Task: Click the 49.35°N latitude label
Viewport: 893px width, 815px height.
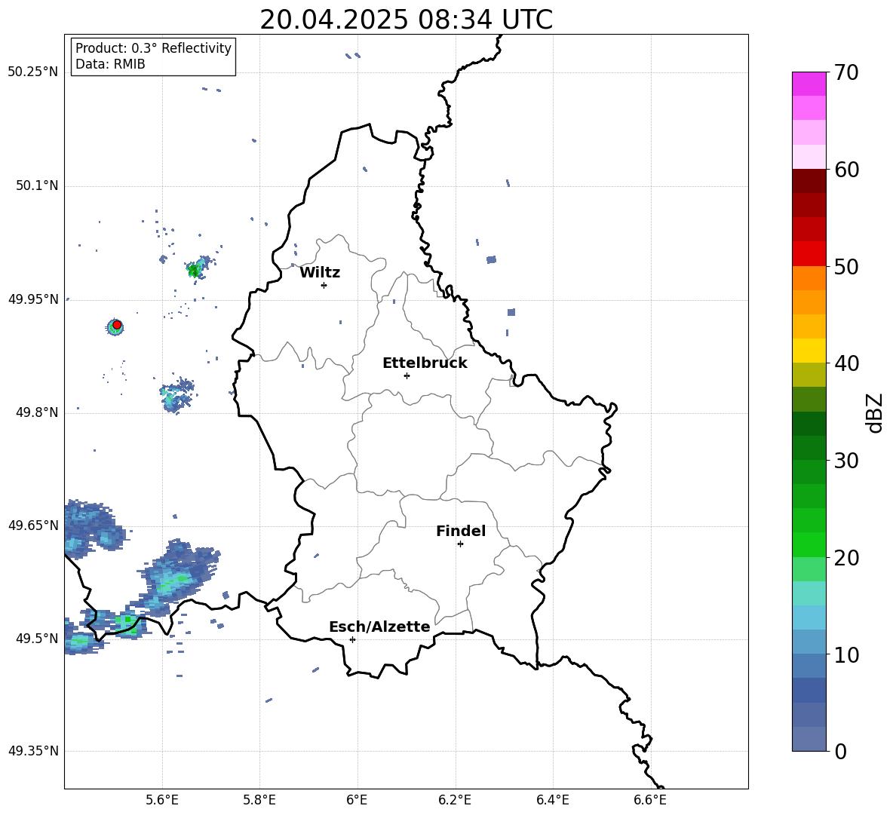Action: coord(33,751)
